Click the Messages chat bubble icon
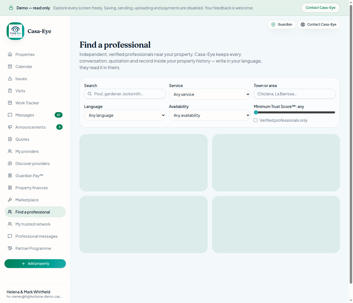 tap(10, 115)
